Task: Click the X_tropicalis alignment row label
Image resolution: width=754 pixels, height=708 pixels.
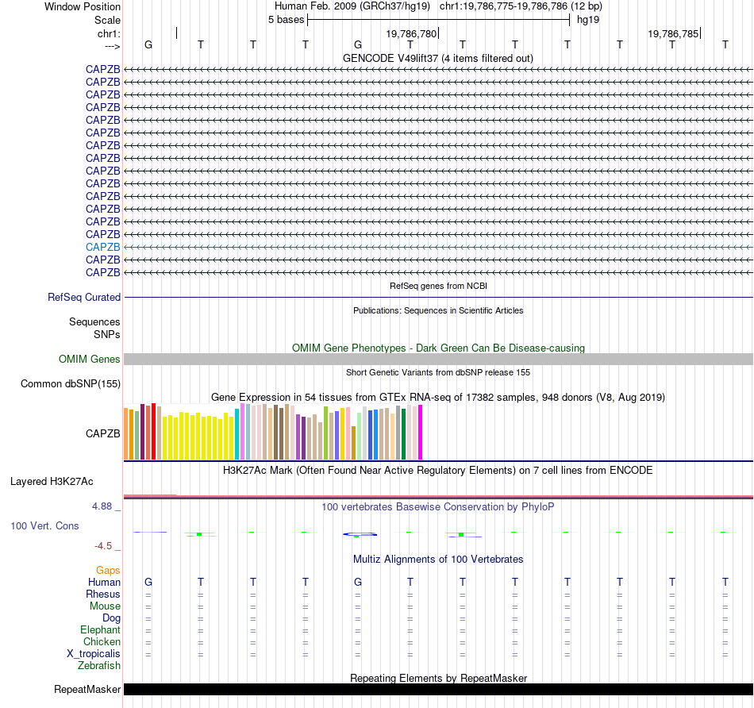Action: pos(94,654)
